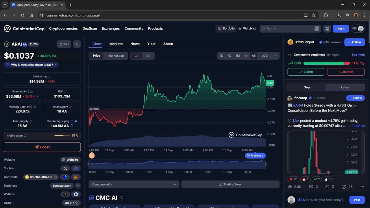This screenshot has width=370, height=208.
Task: Open floratap post more options menu
Action: click(362, 187)
